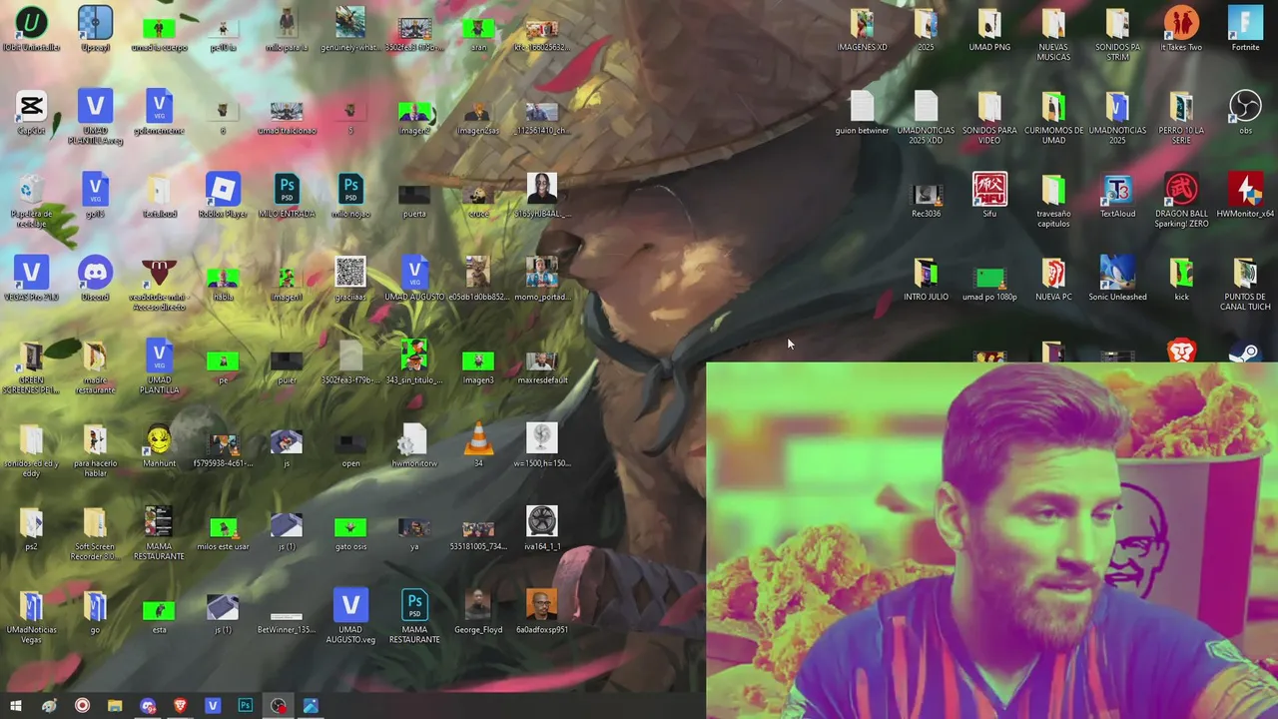Switch to Photoshop in the taskbar

tap(245, 706)
